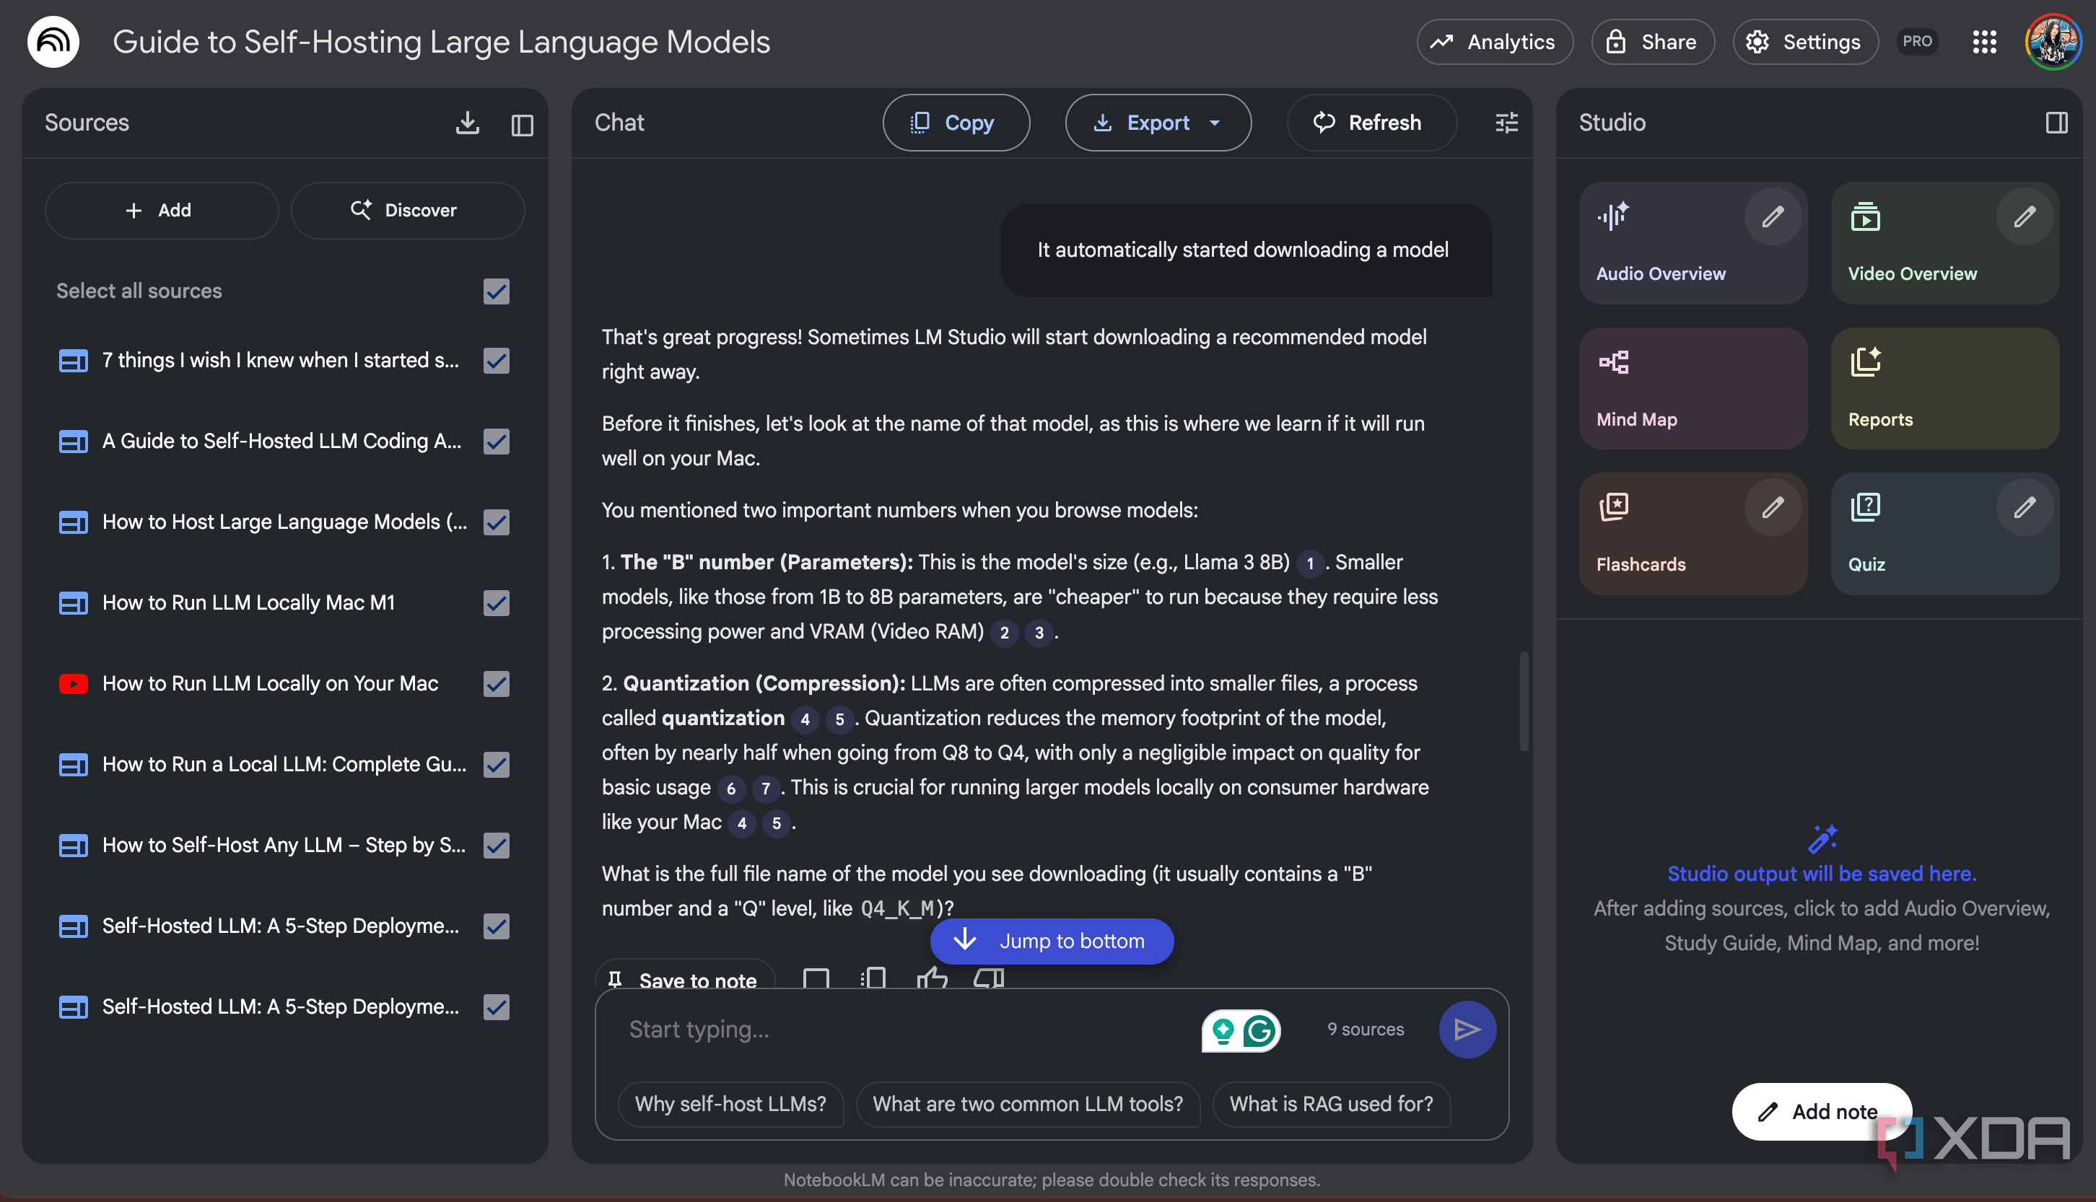Uncheck 'How to Self-Host Any LLM' source
This screenshot has height=1202, width=2096.
[x=497, y=846]
